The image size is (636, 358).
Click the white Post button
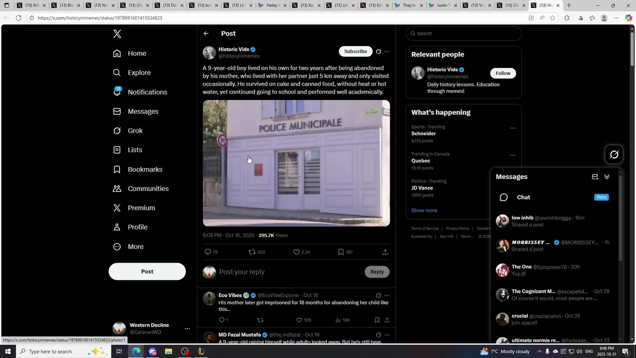[x=147, y=271]
